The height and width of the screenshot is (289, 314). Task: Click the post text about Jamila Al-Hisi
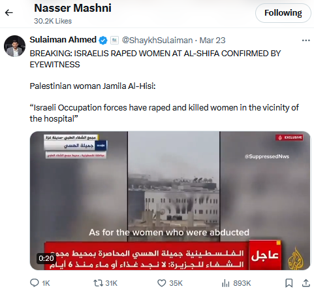pos(93,86)
